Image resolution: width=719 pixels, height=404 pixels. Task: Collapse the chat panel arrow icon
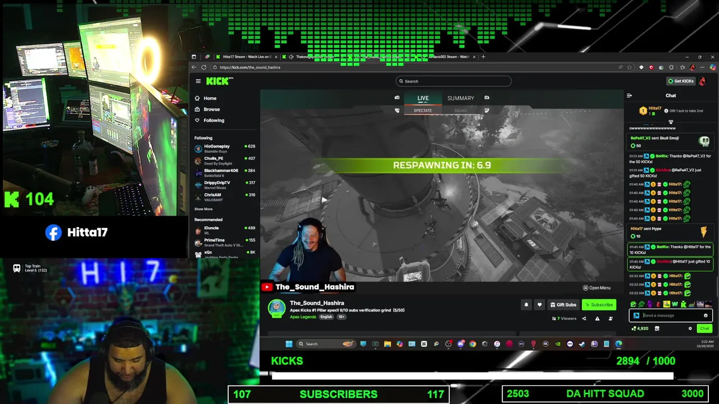[x=629, y=96]
